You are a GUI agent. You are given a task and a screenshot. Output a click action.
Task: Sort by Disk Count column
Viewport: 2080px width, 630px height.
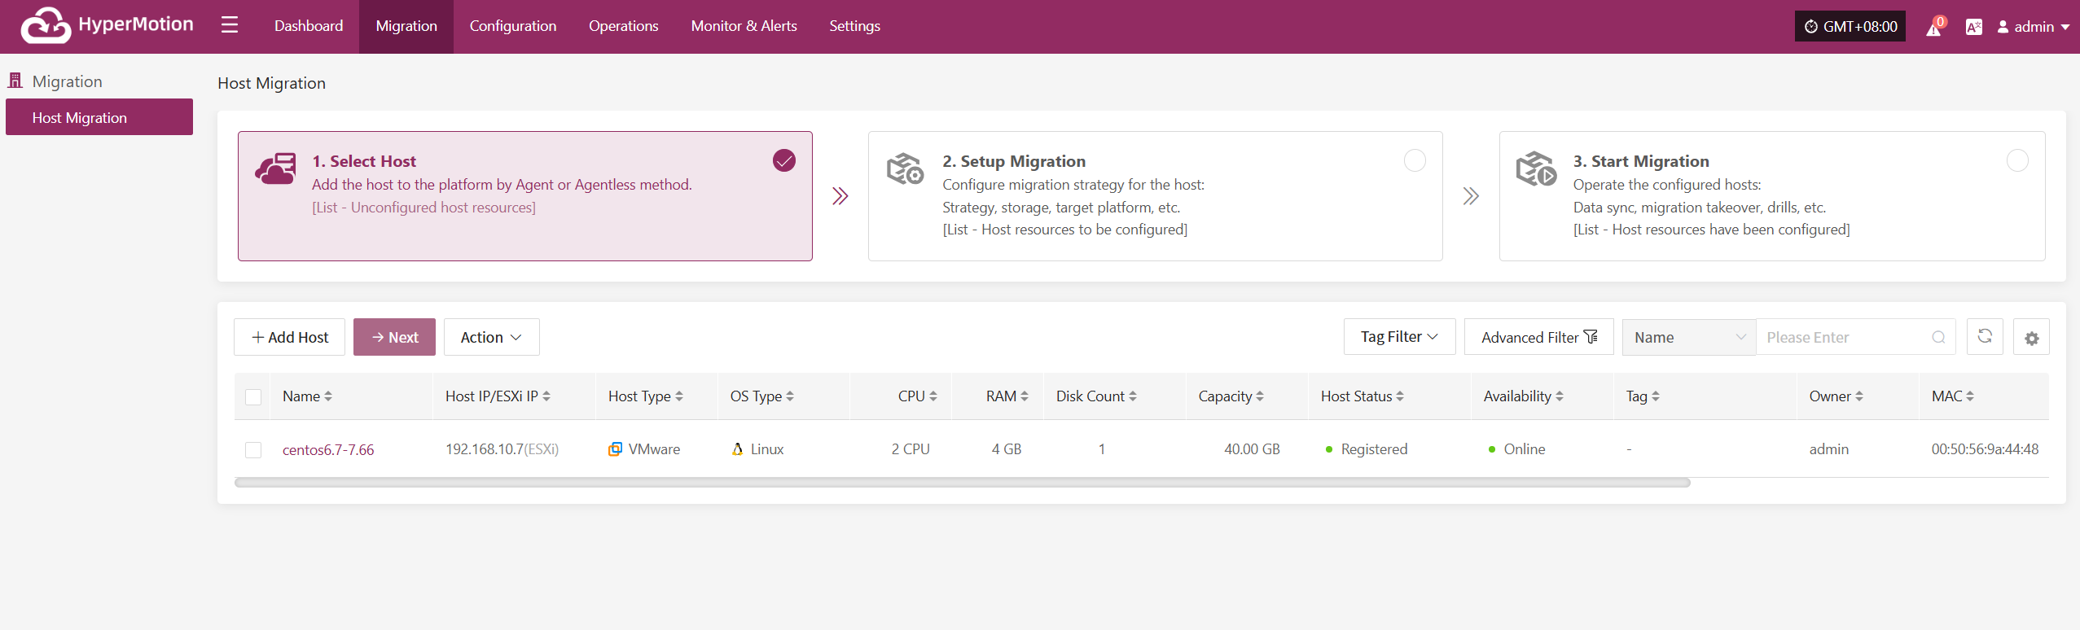[x=1133, y=396]
